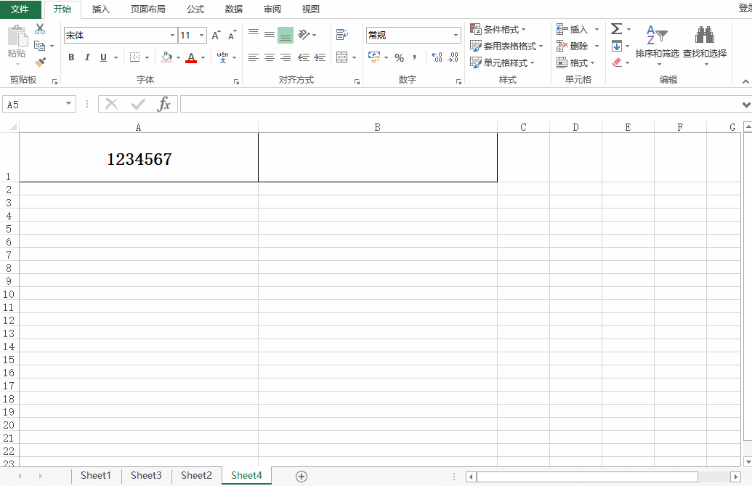Apply bold formatting
Image resolution: width=752 pixels, height=486 pixels.
(x=70, y=57)
